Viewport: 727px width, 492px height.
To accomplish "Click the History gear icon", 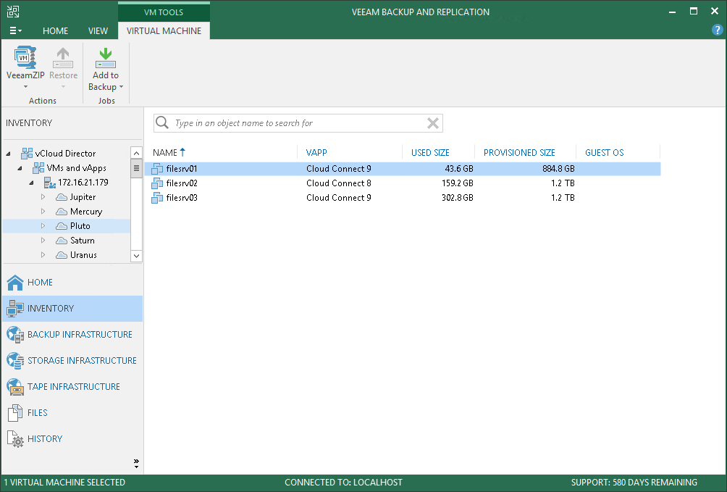I will 14,438.
